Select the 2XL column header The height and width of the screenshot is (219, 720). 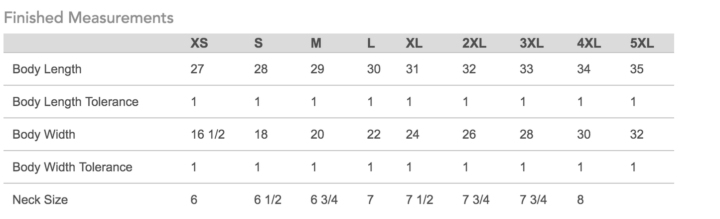pos(474,43)
